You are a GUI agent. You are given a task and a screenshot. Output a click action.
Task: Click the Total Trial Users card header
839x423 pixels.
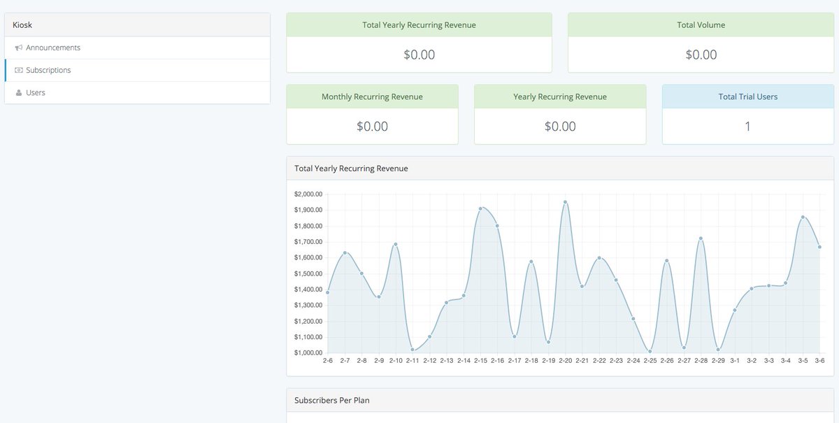point(748,96)
